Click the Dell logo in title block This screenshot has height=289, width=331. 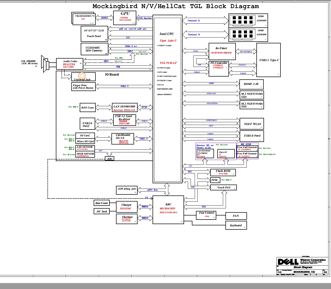pos(288,262)
